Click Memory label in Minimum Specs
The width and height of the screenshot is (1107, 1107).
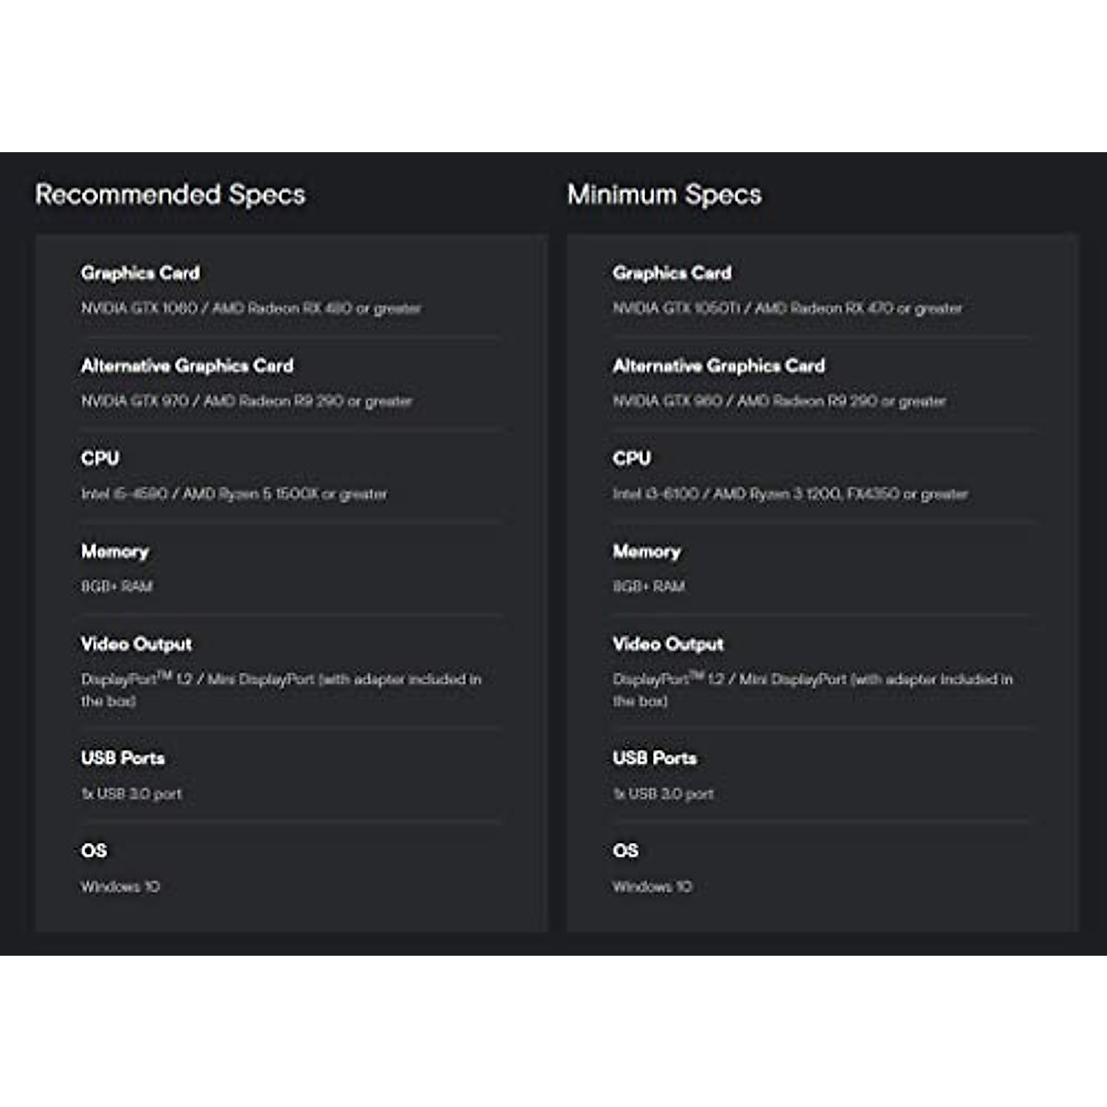[x=647, y=552]
